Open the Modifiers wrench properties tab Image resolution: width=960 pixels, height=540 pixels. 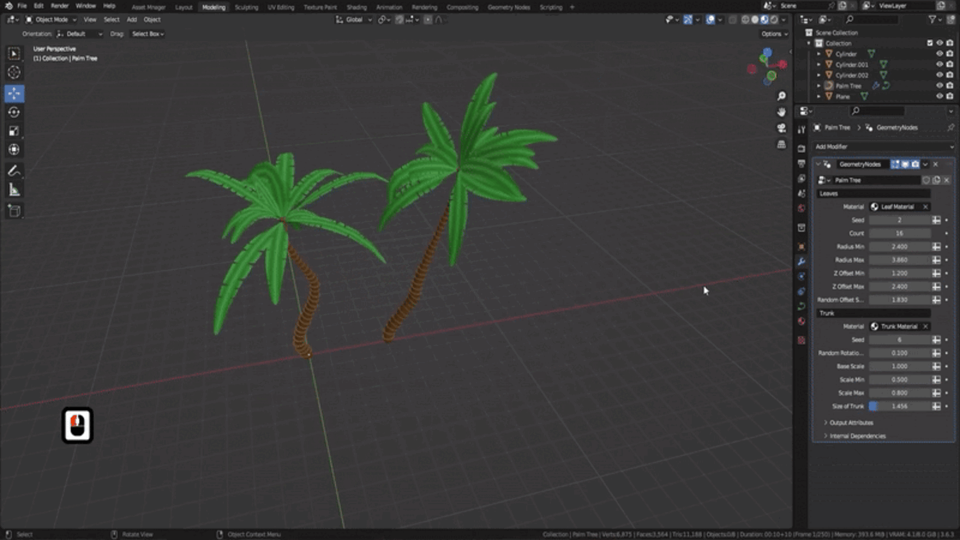pos(801,262)
